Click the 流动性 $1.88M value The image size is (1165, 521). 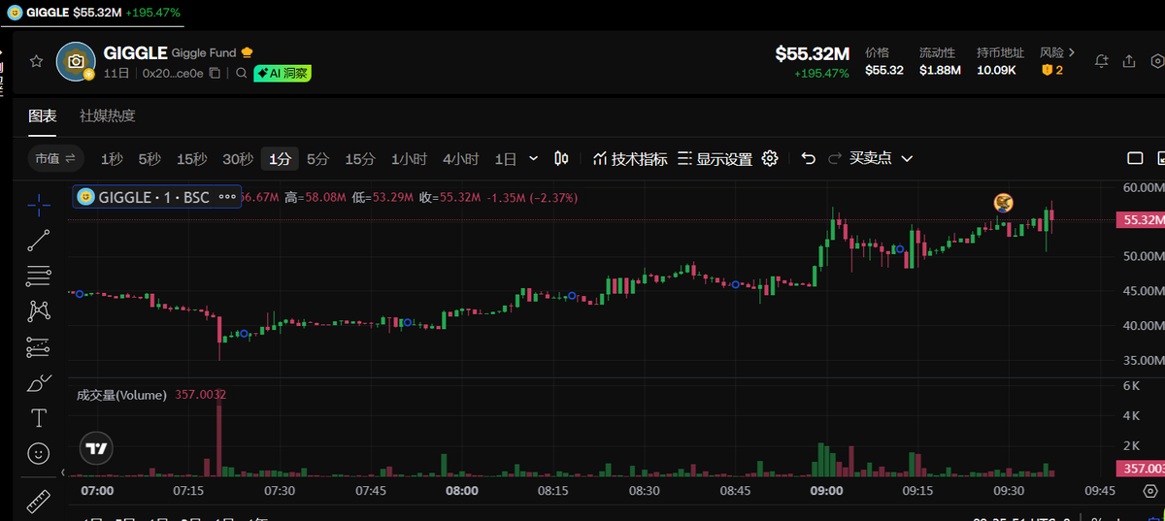click(940, 70)
